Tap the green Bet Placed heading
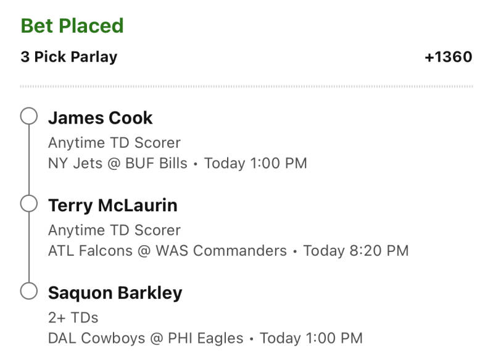Screen dimensions: 493x362 pos(72,26)
